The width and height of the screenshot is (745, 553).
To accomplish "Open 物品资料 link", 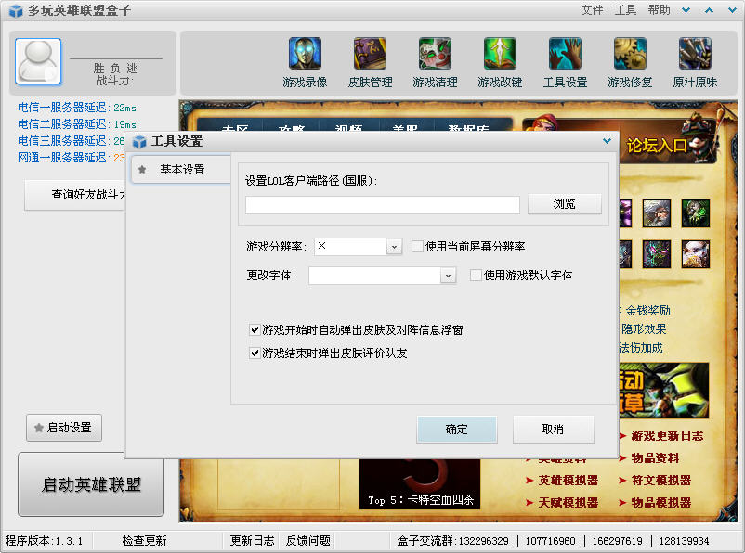I will point(655,458).
